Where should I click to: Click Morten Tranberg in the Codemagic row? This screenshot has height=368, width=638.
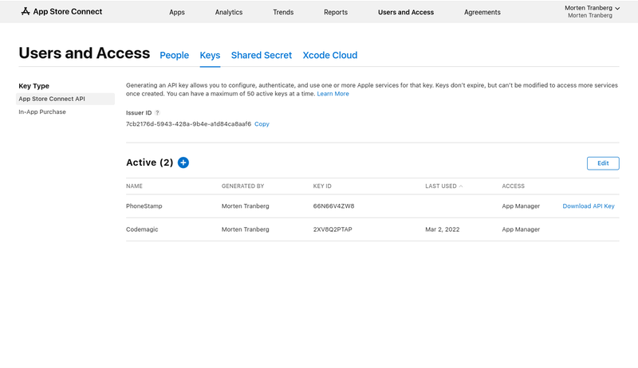[246, 229]
